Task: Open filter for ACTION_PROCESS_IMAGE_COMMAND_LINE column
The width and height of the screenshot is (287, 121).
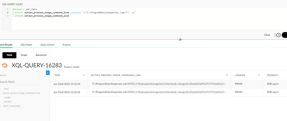Action: [227, 75]
